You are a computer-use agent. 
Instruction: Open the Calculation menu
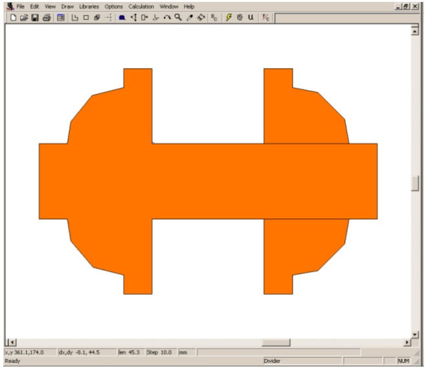tap(141, 6)
